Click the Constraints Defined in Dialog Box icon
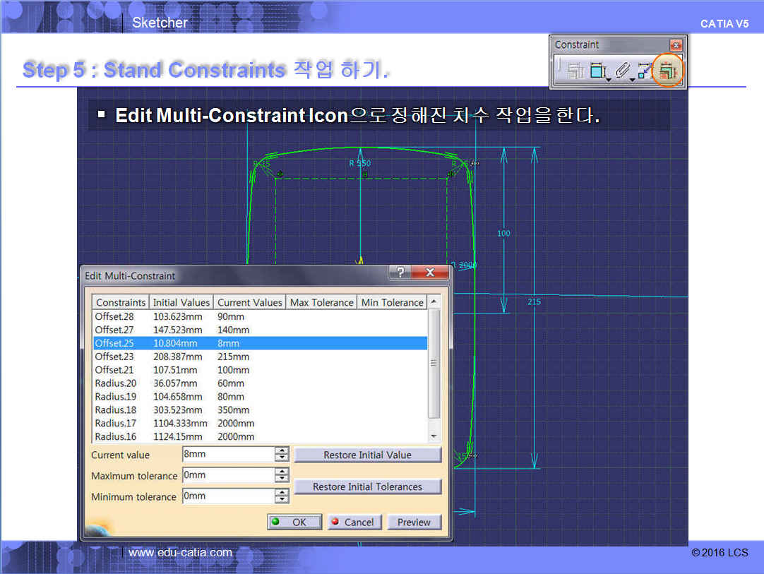This screenshot has height=574, width=764. (575, 71)
